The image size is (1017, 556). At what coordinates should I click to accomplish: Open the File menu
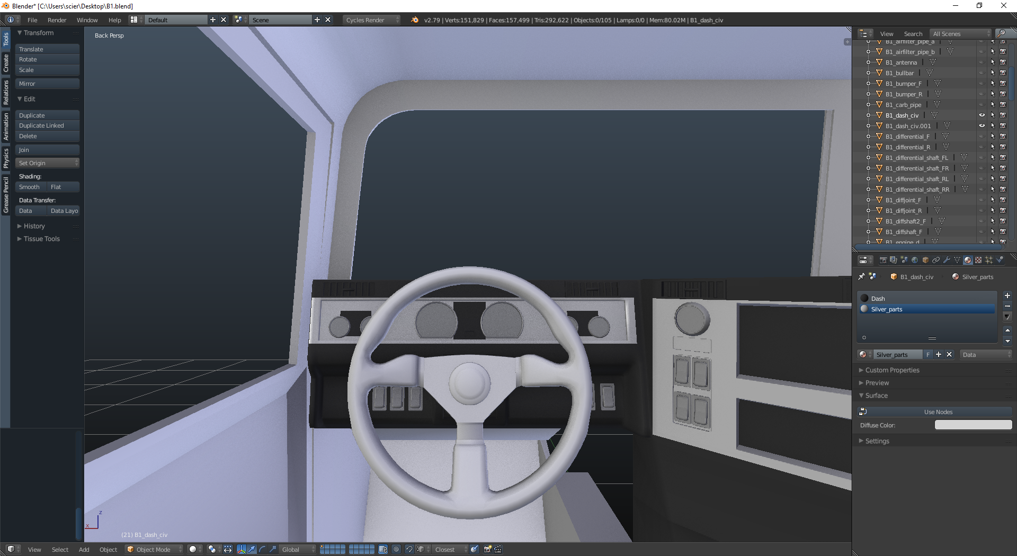point(32,20)
